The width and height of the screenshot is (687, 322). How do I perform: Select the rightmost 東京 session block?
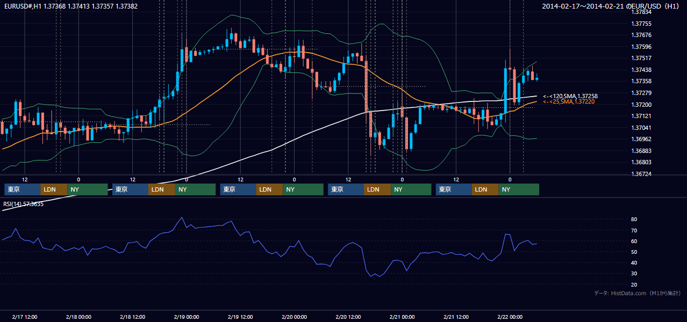pyautogui.click(x=454, y=189)
